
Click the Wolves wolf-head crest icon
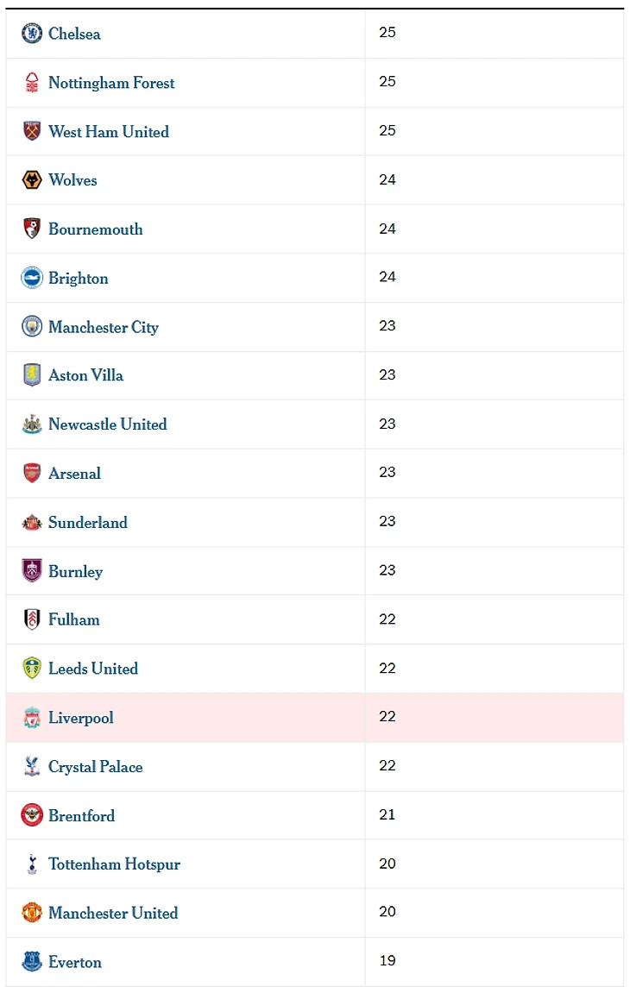(32, 180)
